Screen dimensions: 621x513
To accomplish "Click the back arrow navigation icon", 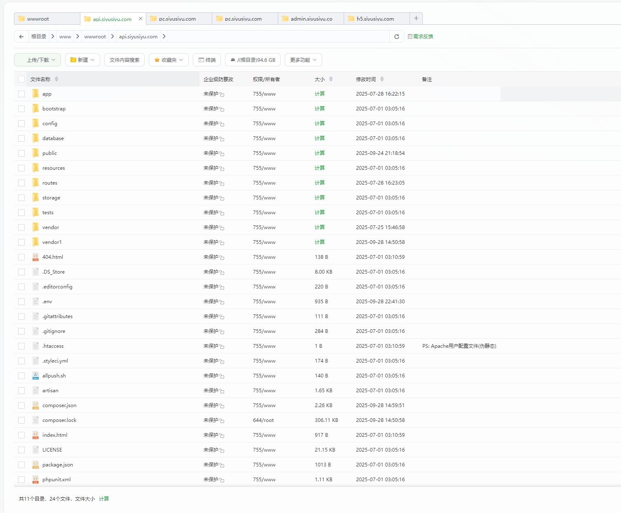I will [21, 37].
